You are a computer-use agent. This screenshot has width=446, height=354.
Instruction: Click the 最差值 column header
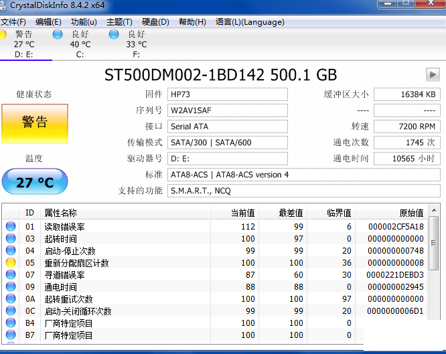pyautogui.click(x=283, y=213)
